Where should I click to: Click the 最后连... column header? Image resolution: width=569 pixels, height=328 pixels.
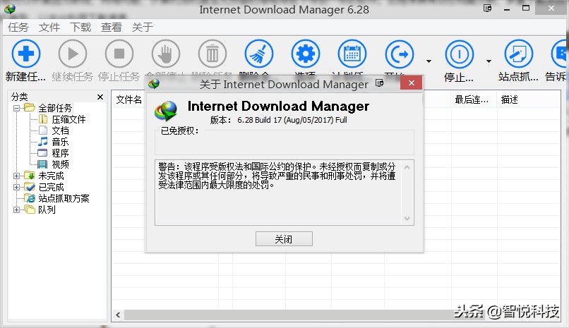coord(472,99)
